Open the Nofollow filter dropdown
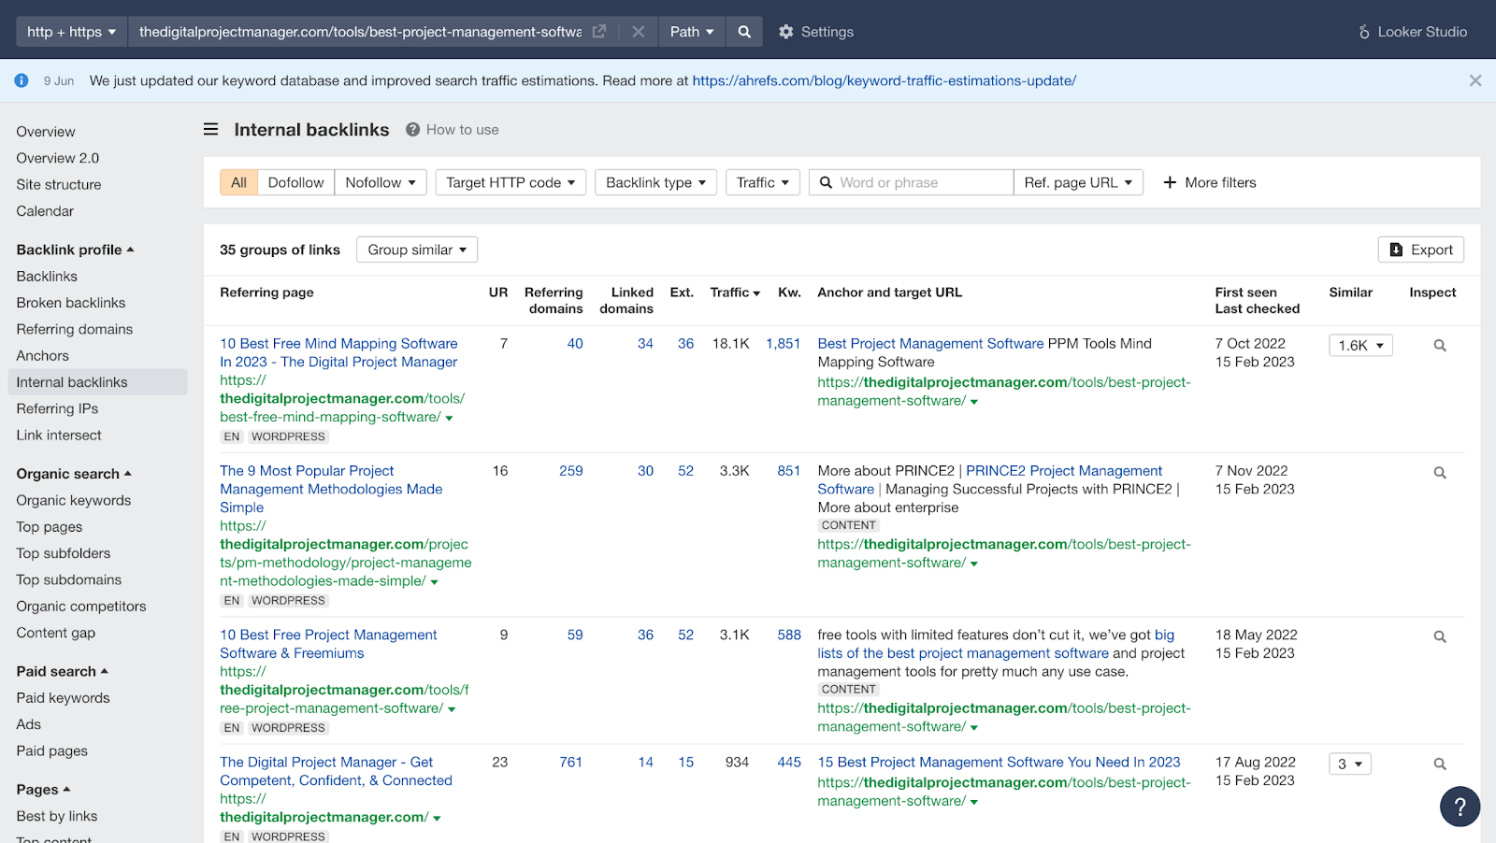The width and height of the screenshot is (1496, 843). (x=381, y=182)
